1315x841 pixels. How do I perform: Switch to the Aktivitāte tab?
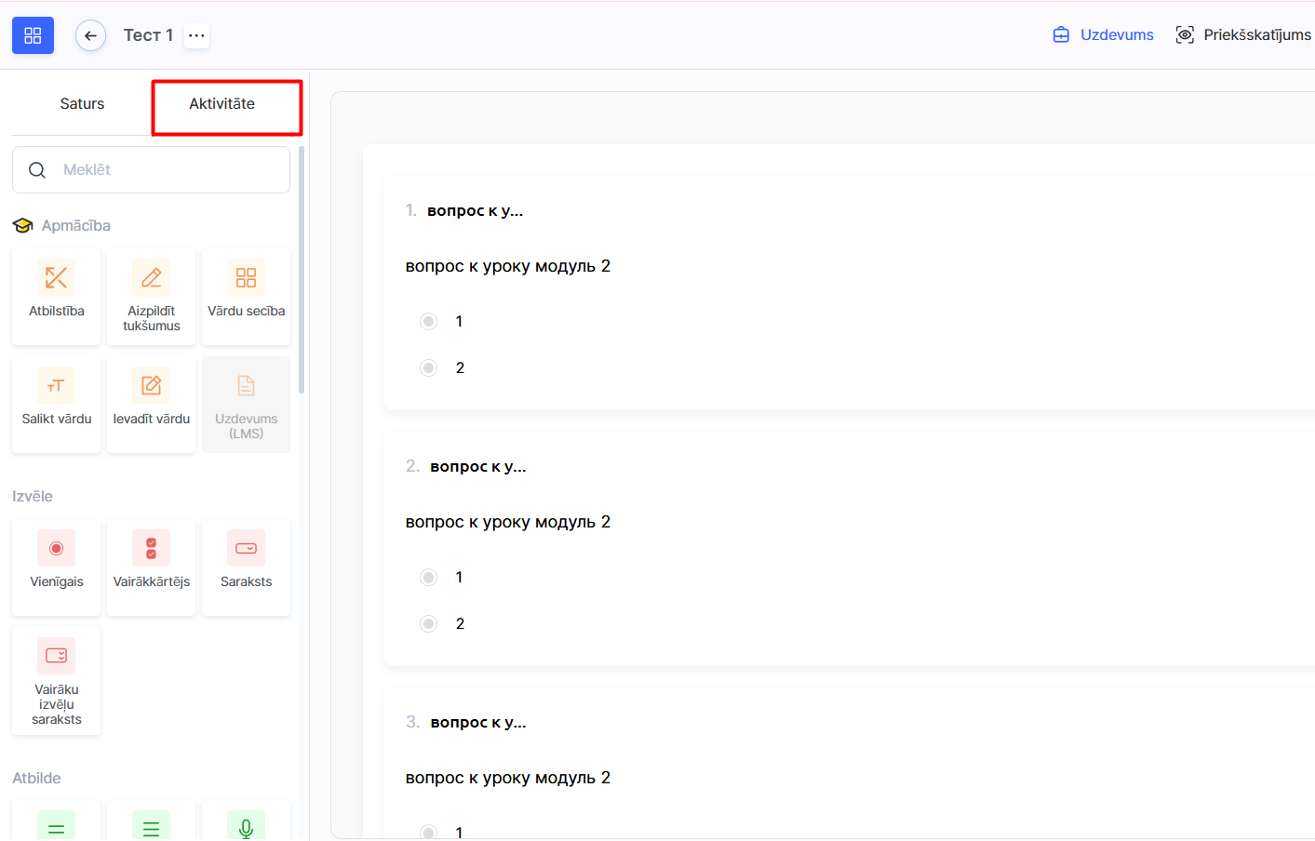221,104
